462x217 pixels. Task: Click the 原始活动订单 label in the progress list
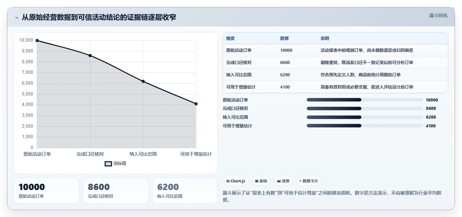(235, 100)
